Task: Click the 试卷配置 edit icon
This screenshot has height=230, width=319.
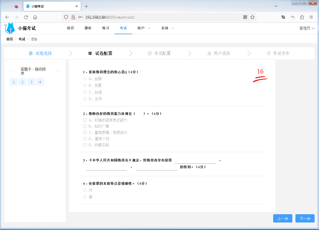Action: (x=90, y=53)
